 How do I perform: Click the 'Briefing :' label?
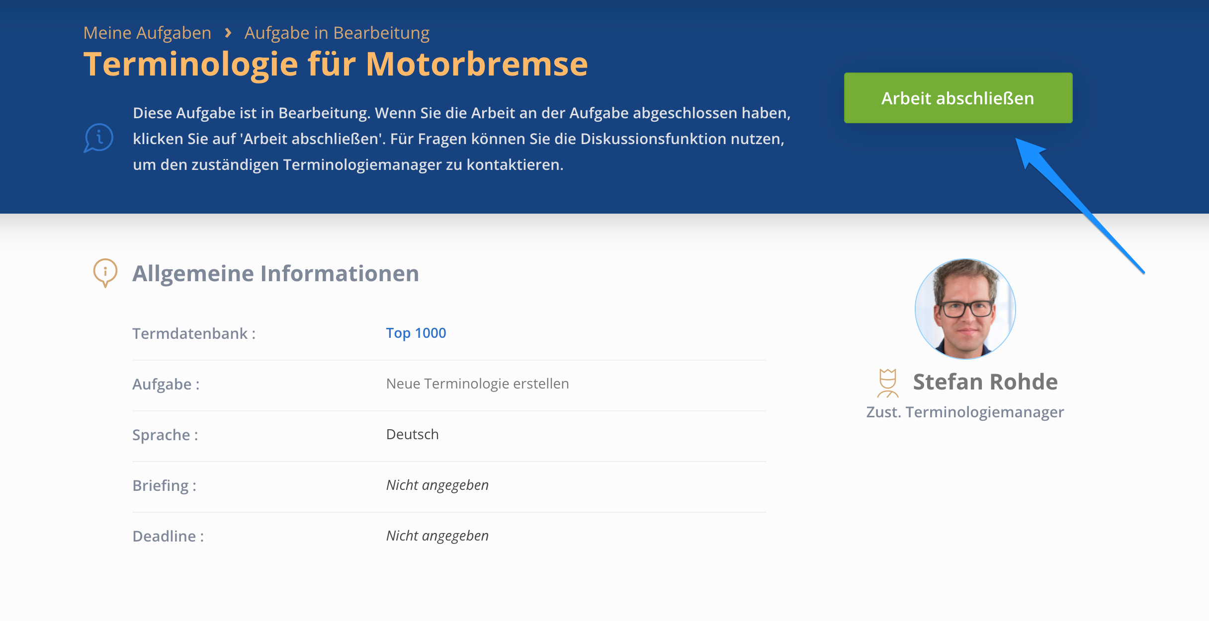point(165,485)
